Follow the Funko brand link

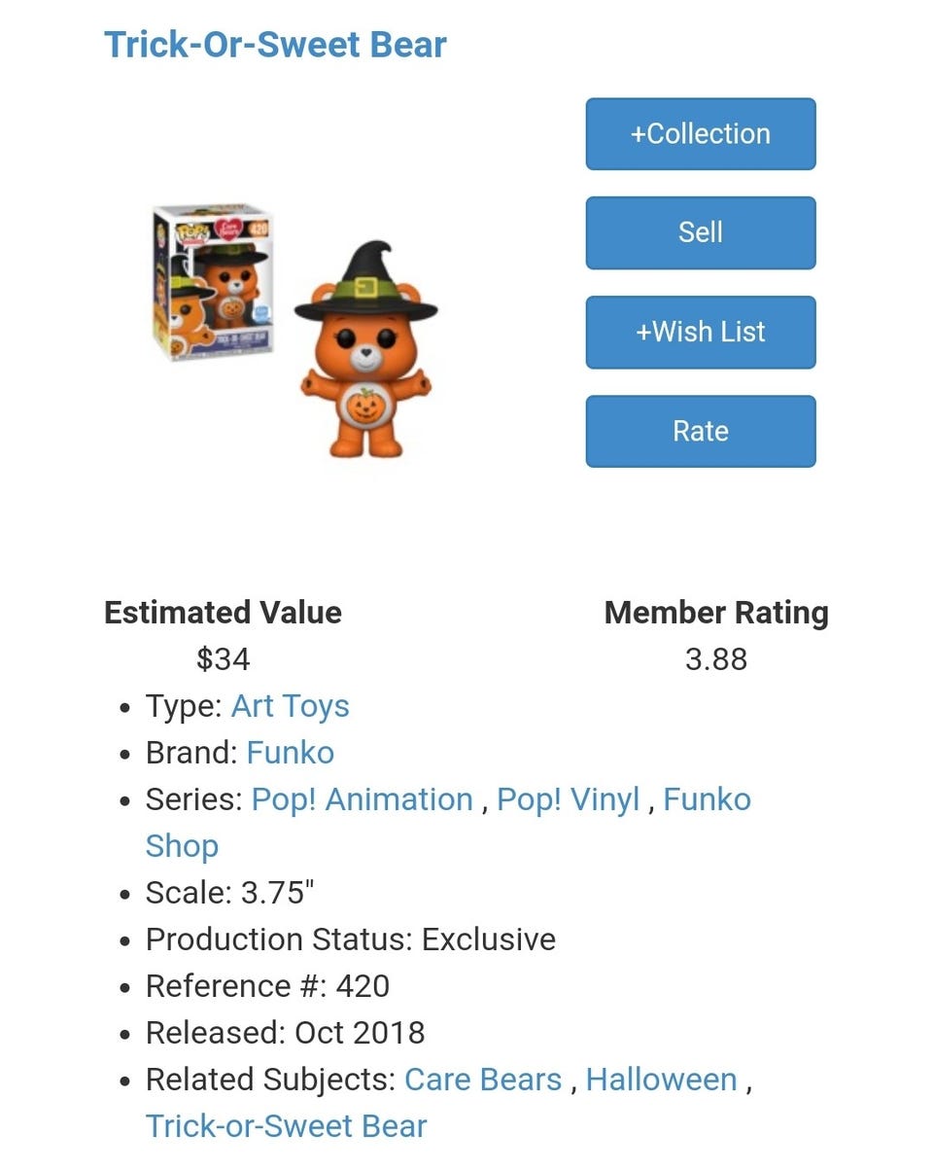pos(290,753)
